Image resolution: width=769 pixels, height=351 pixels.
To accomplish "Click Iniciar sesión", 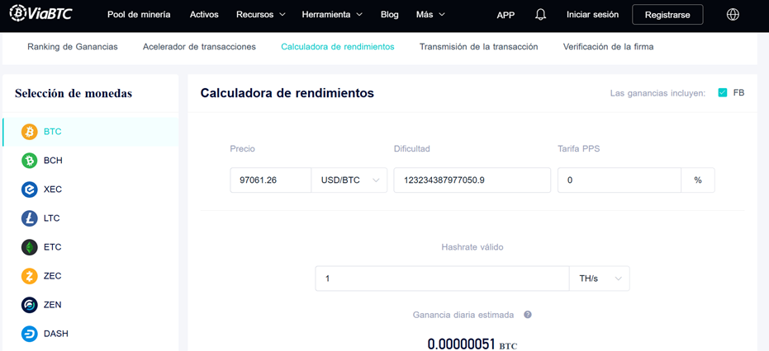I will point(592,15).
